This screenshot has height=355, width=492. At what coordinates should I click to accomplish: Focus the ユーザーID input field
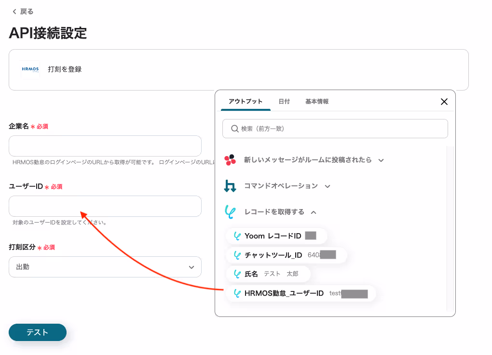(x=105, y=206)
